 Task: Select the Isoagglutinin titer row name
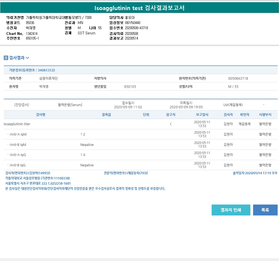pos(17,124)
